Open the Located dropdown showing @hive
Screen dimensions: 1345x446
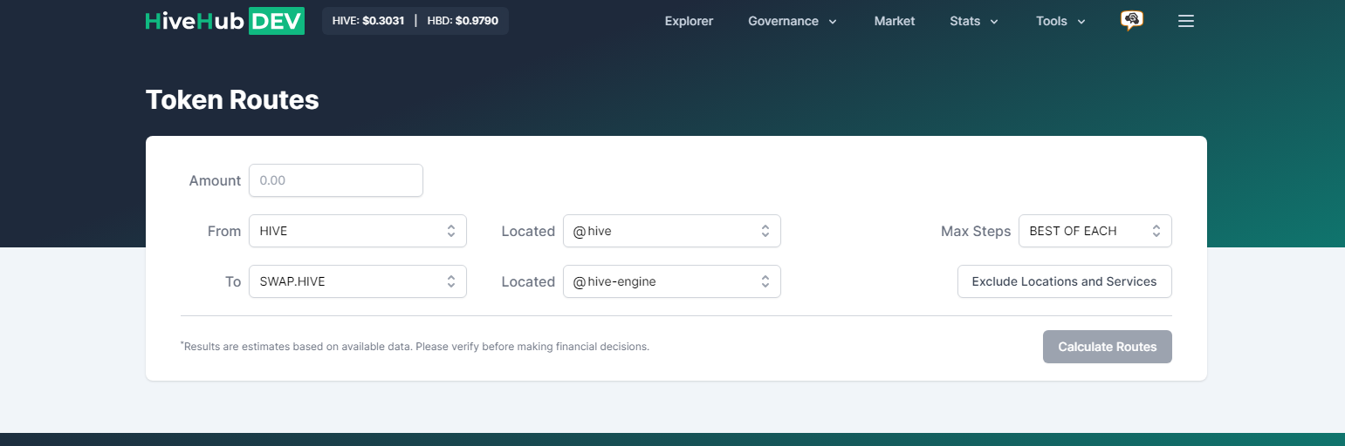pos(672,231)
